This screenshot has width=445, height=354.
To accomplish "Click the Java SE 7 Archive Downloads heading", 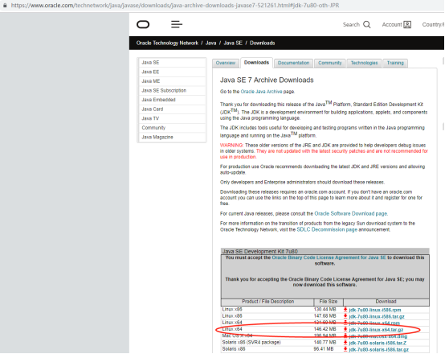I will (267, 80).
